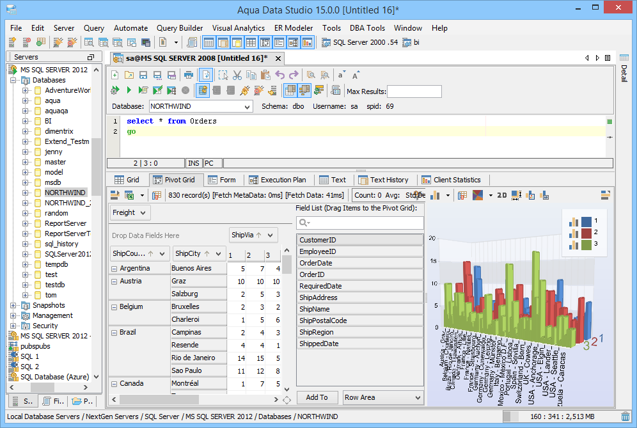Toggle the 2D chart mode button

502,196
